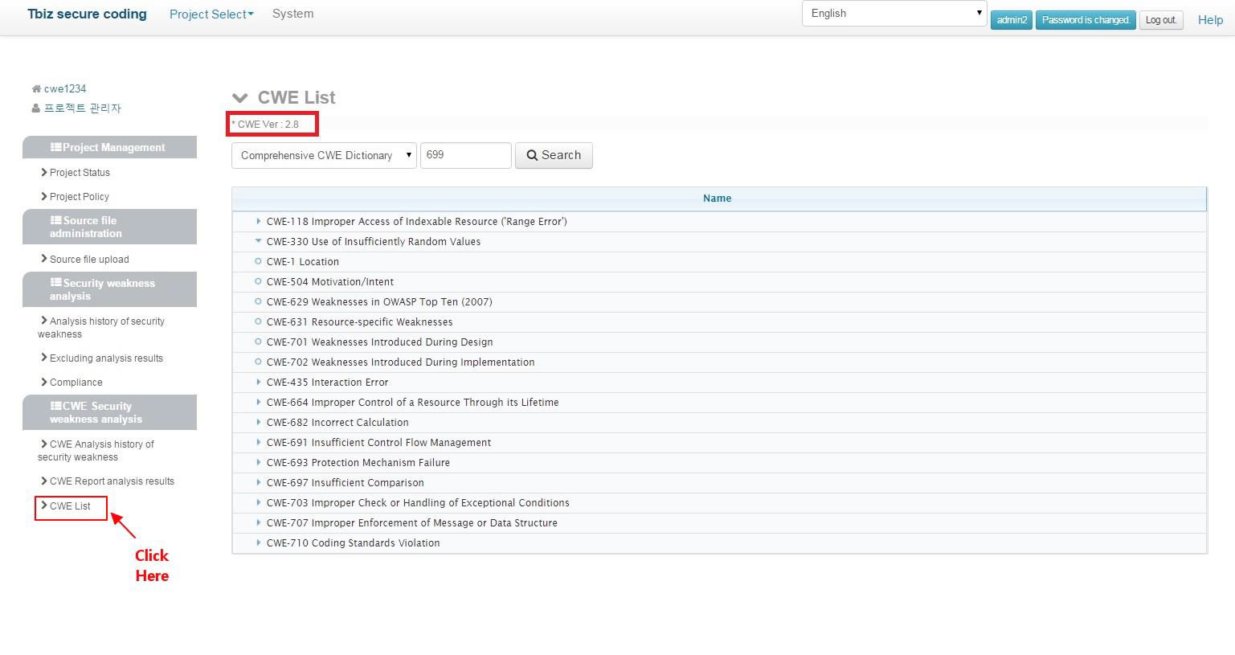
Task: Click the home icon beside cwe1234
Action: (x=36, y=88)
